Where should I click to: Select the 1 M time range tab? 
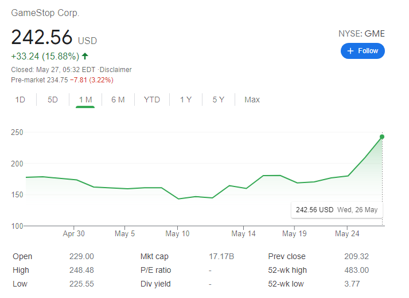[85, 100]
